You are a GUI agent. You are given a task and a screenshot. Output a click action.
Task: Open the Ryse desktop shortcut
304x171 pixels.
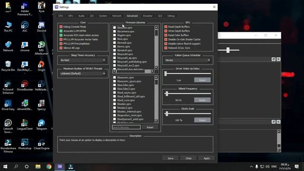click(x=41, y=7)
